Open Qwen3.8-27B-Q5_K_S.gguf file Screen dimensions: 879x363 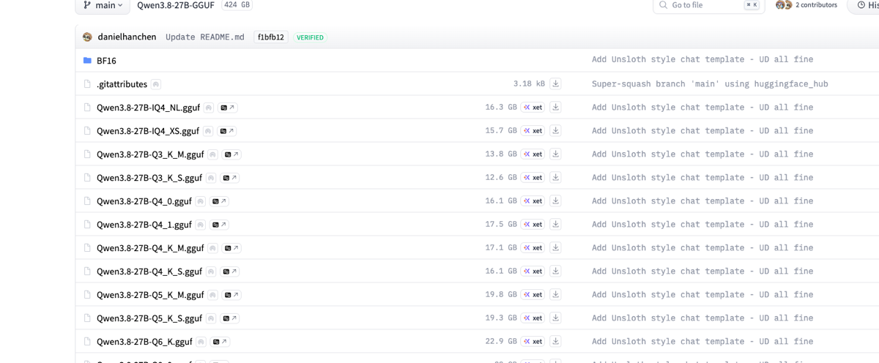pos(149,318)
